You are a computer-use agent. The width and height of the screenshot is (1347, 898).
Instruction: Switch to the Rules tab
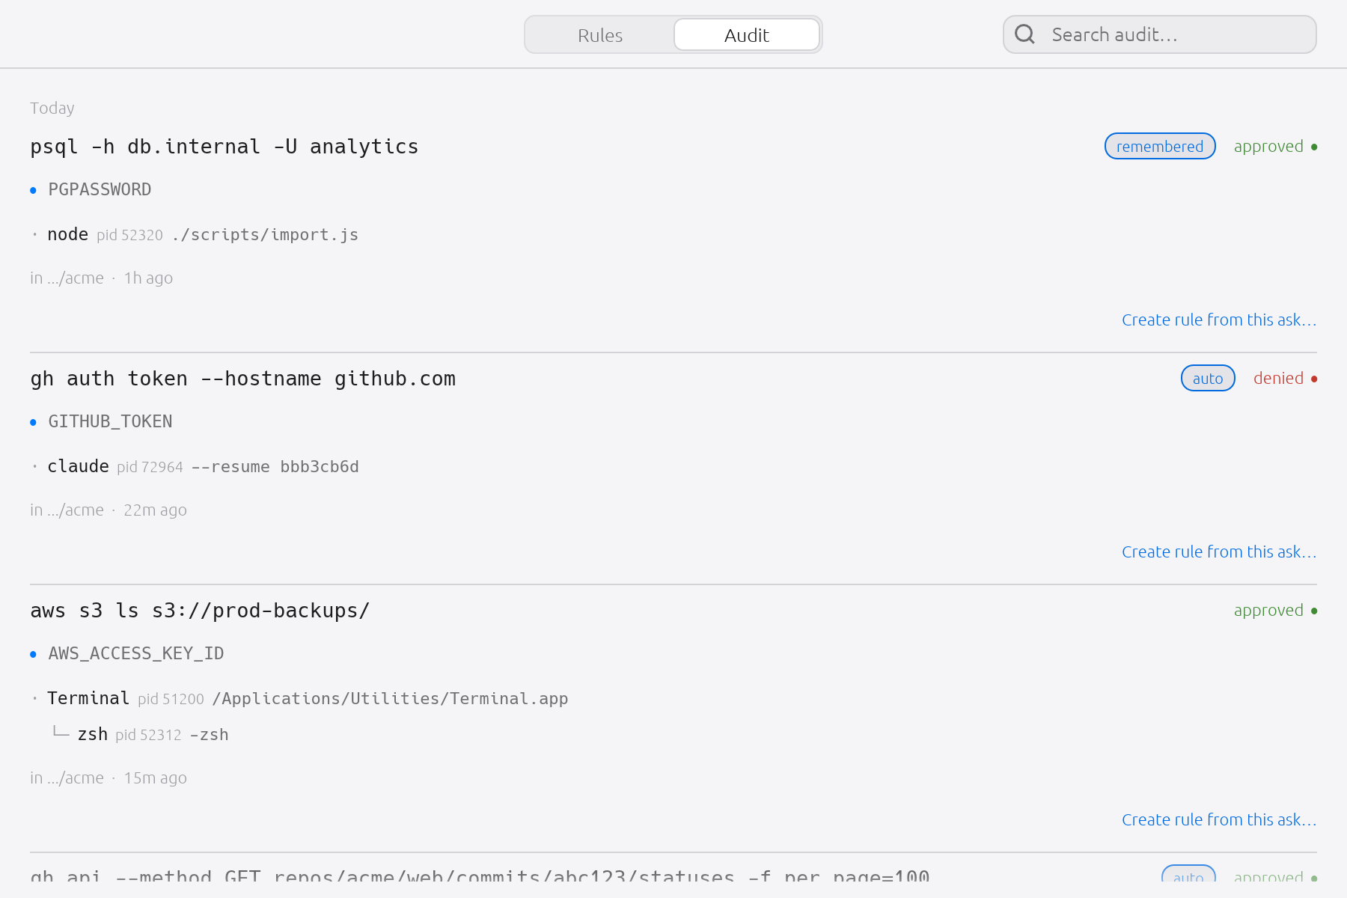pyautogui.click(x=600, y=35)
